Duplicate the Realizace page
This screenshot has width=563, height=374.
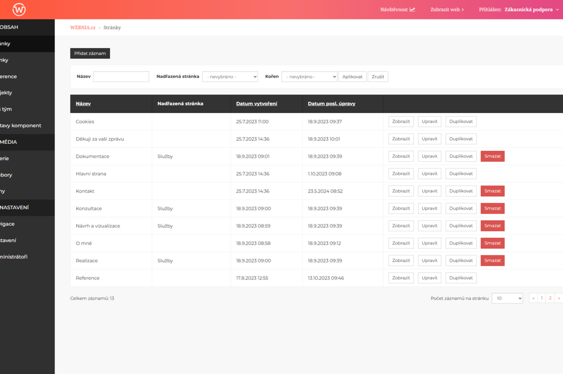(x=460, y=260)
